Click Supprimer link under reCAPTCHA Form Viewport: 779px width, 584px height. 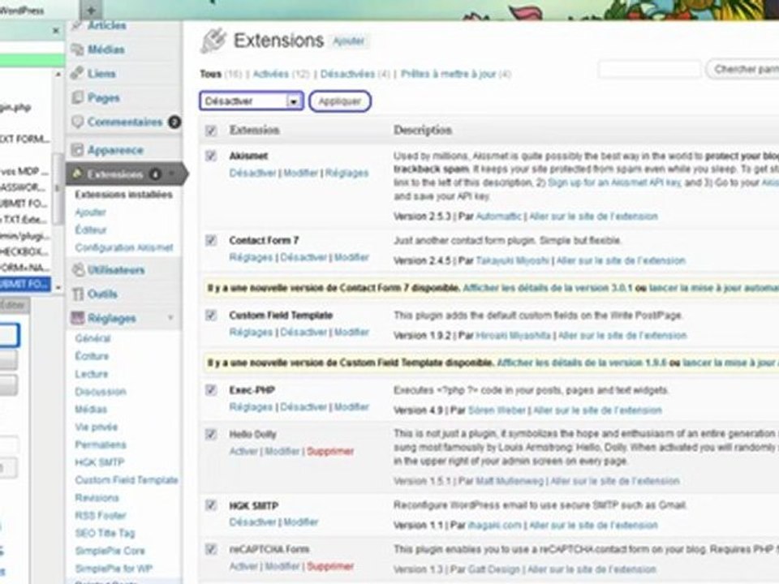(330, 566)
